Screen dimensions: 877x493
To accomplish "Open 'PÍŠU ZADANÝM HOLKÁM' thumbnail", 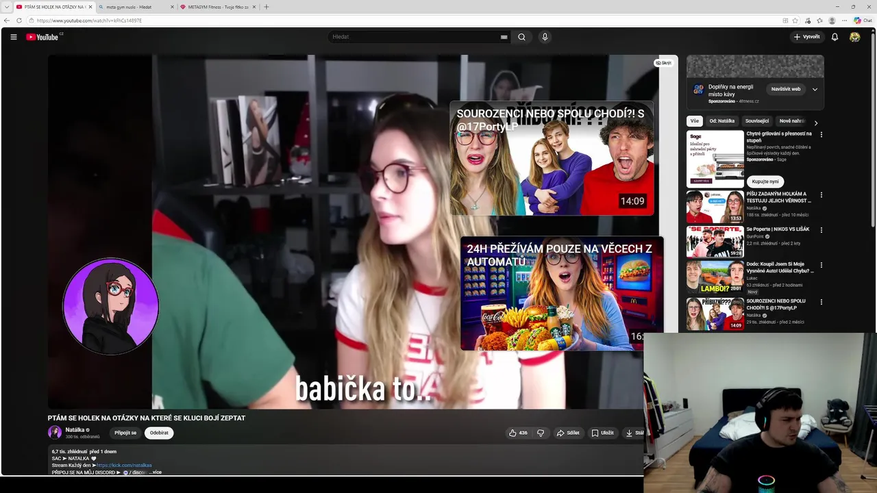I will point(715,207).
